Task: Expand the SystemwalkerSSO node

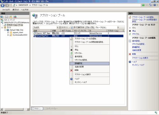Action: [8, 35]
